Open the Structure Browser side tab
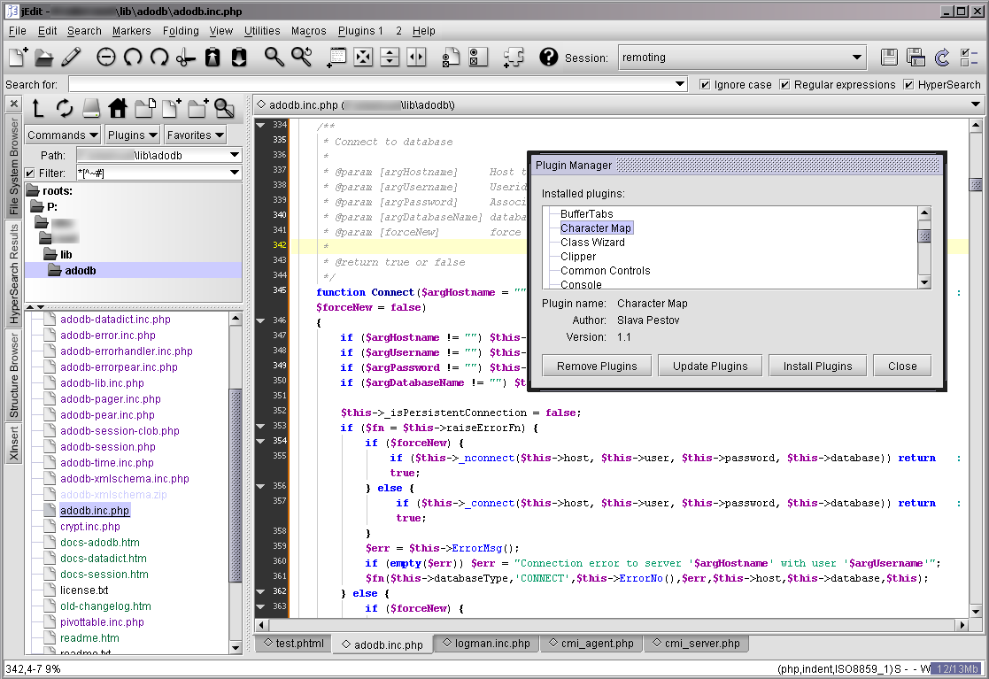The image size is (989, 679). (x=13, y=375)
